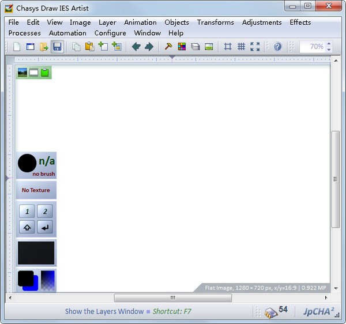The image size is (346, 324).
Task: Click the 'no brush' preview panel
Action: coord(36,165)
